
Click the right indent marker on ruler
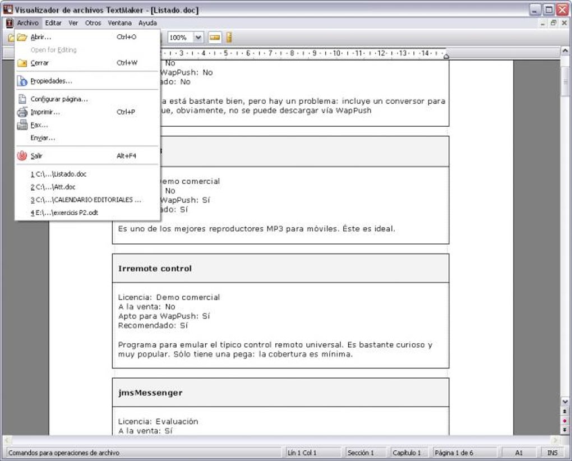(446, 56)
